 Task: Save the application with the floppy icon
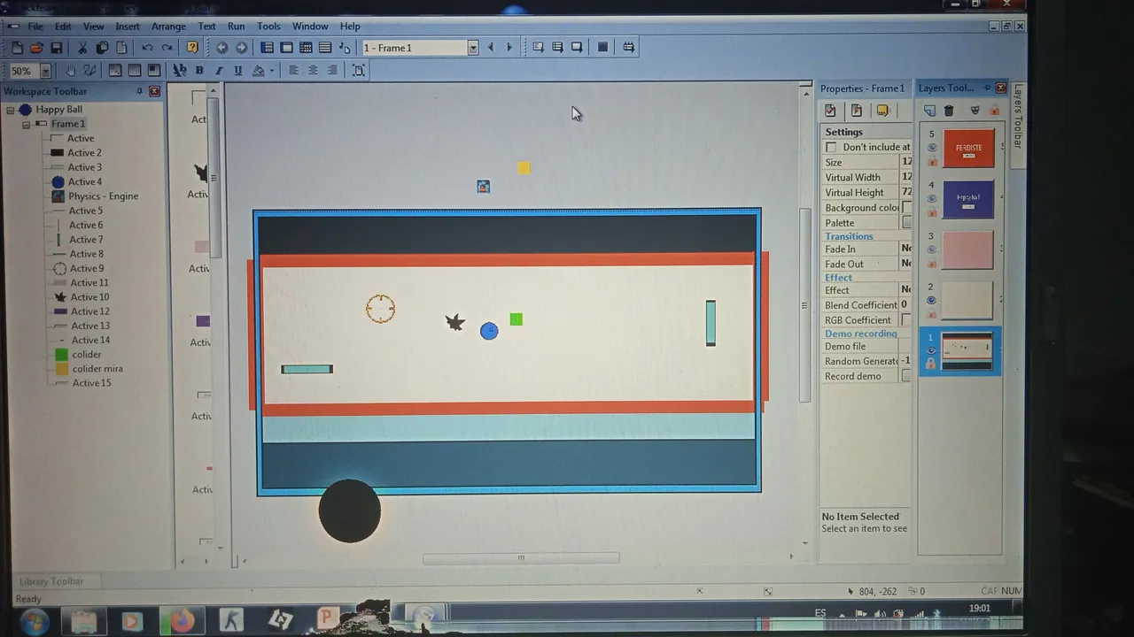pos(57,48)
